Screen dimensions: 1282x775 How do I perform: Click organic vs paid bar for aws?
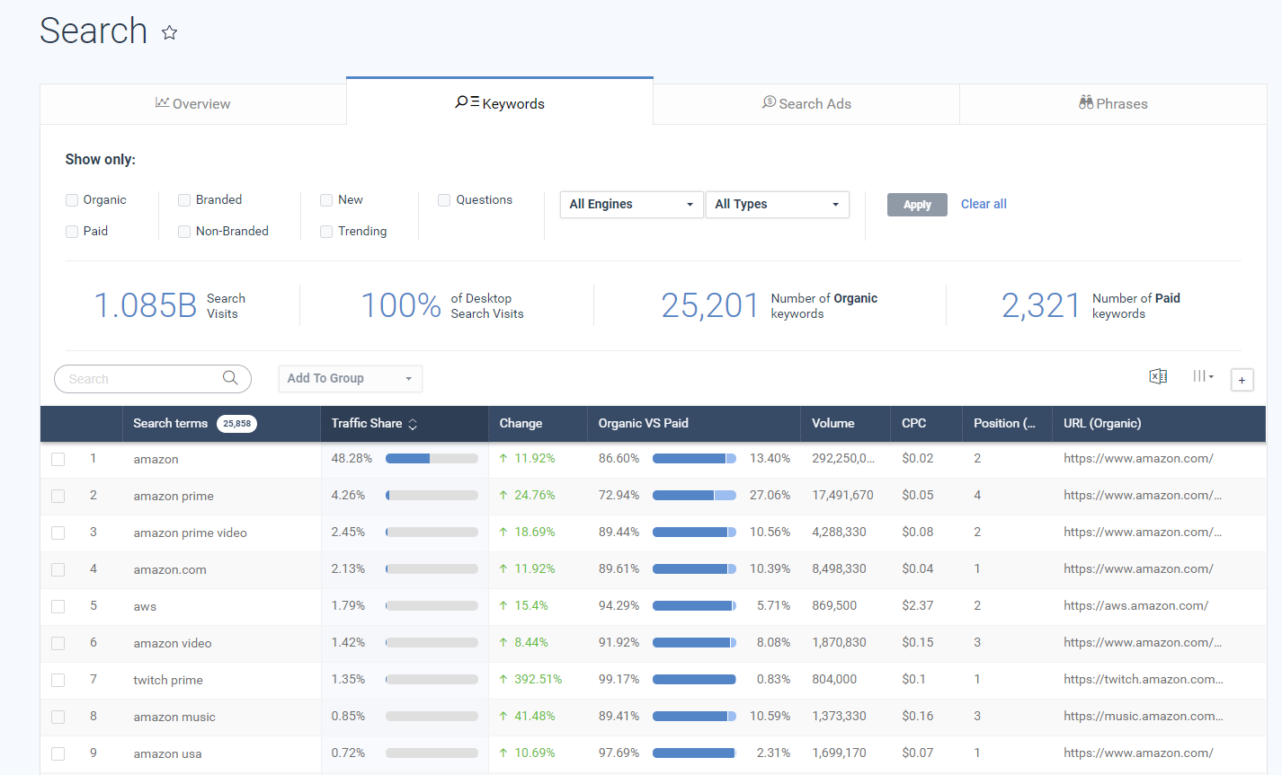pos(694,606)
